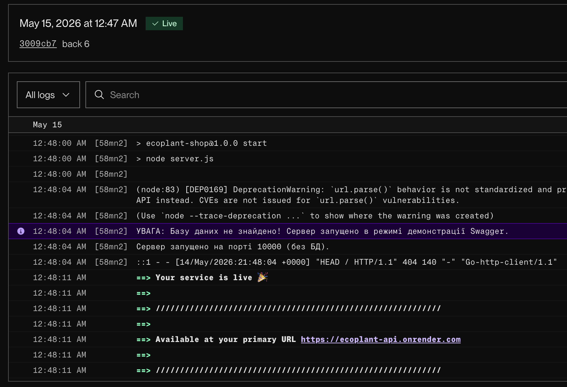Click the 'node server.js' log line
This screenshot has width=567, height=387.
[288, 159]
